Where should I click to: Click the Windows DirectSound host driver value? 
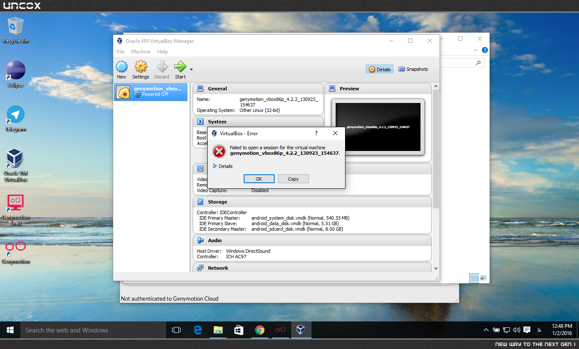pyautogui.click(x=248, y=251)
